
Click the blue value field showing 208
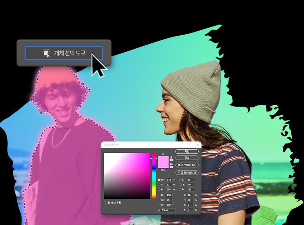tap(169, 205)
